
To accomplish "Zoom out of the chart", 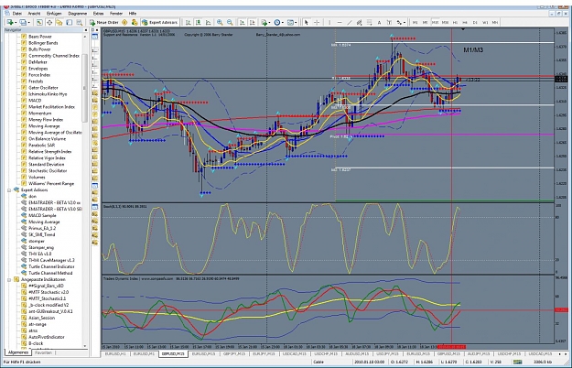I will [x=230, y=22].
